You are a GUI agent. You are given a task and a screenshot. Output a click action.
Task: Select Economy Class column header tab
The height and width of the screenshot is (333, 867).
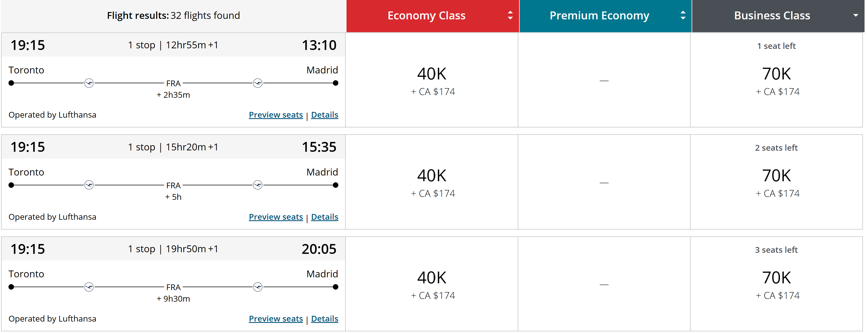click(x=432, y=16)
